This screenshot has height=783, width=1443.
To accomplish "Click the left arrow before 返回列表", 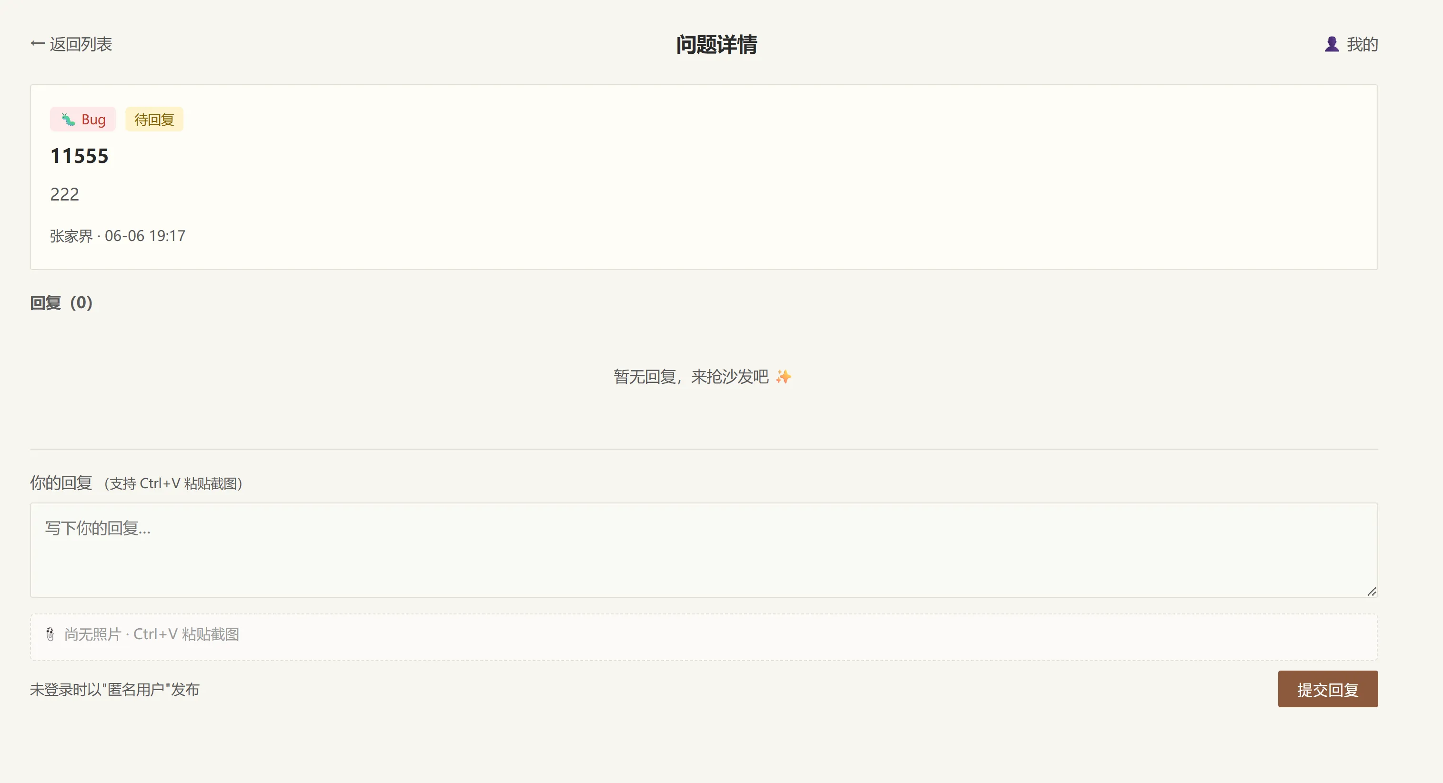I will pyautogui.click(x=38, y=44).
